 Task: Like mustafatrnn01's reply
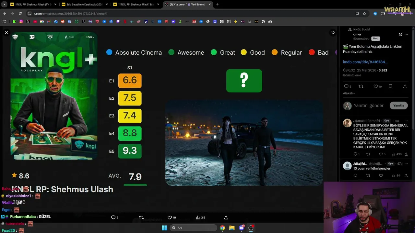(381, 154)
